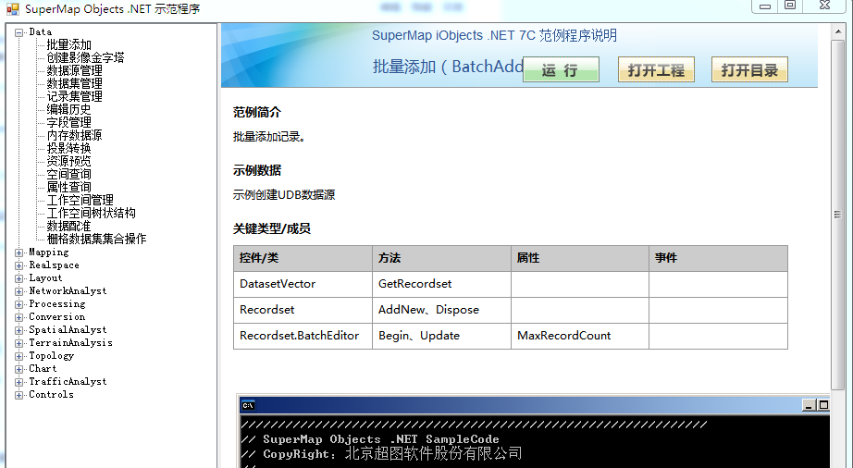Click the 属性 column header
Image resolution: width=853 pixels, height=468 pixels.
[580, 258]
